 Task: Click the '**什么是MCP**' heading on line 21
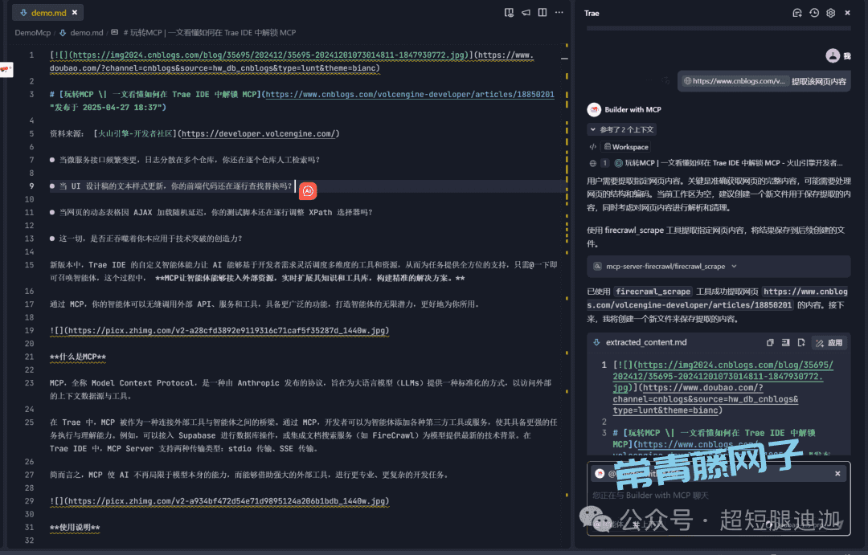tap(77, 357)
